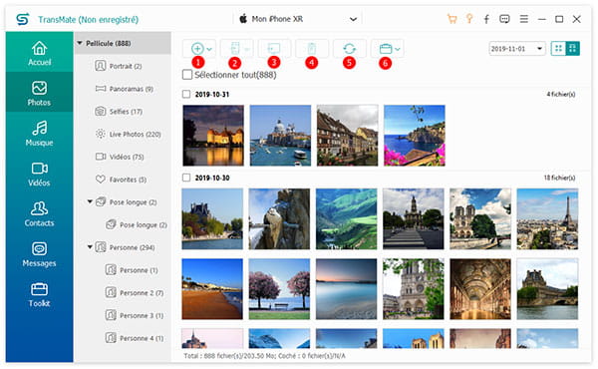Select the castle at sunset photo

tap(213, 136)
